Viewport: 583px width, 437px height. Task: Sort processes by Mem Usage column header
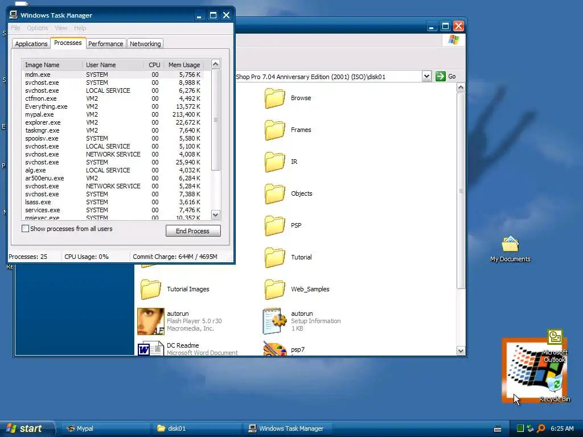click(x=184, y=65)
